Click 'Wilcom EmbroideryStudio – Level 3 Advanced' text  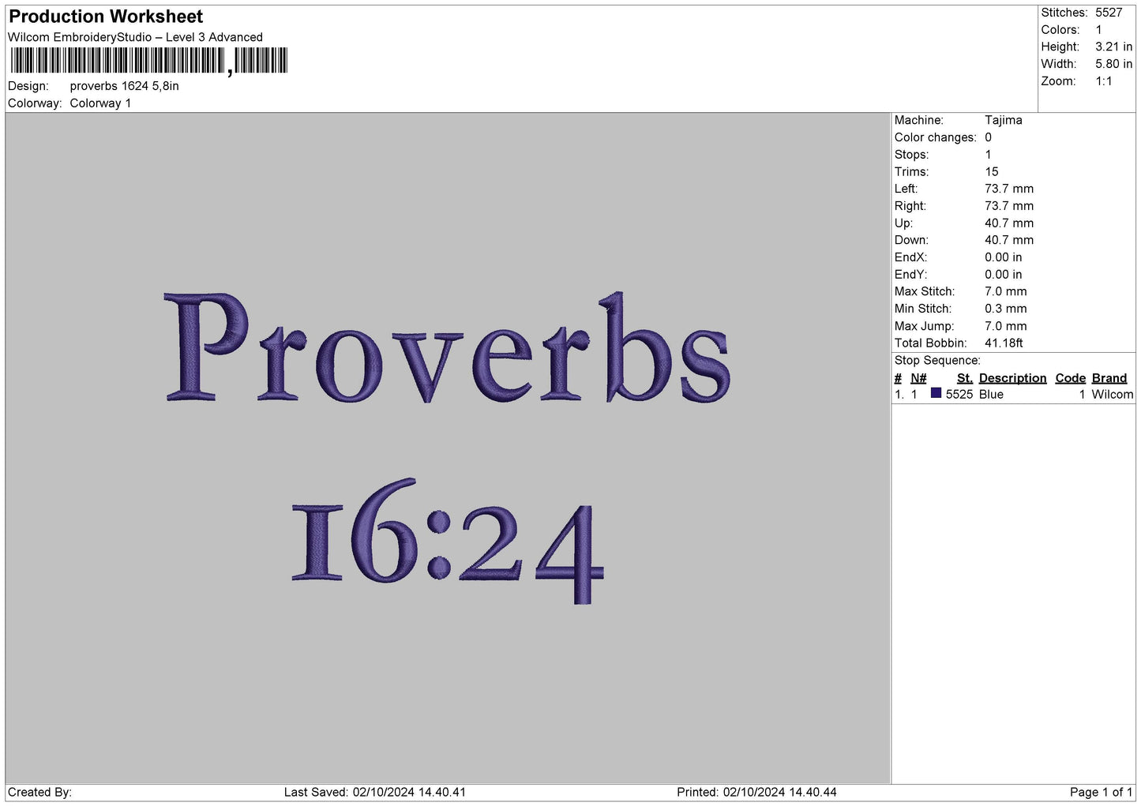(135, 37)
